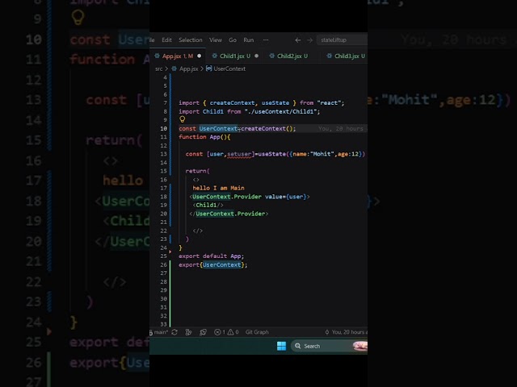Click 'hello I am Main' text on line 17
Viewport: 517px width, 387px height.
pyautogui.click(x=218, y=188)
